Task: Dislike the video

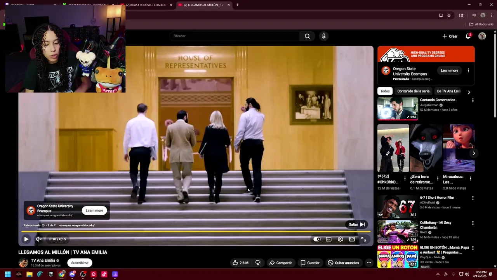Action: tap(258, 263)
